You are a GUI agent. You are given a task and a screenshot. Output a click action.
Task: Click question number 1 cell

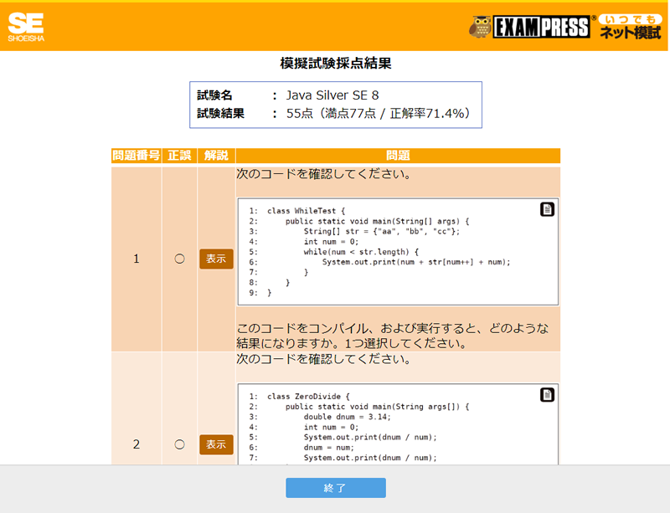point(137,259)
